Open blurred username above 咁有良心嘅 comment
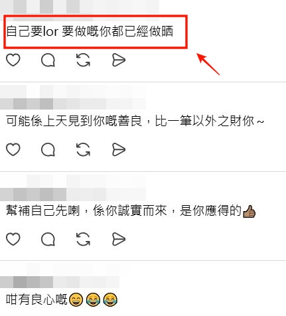The width and height of the screenshot is (286, 316). tap(60, 276)
